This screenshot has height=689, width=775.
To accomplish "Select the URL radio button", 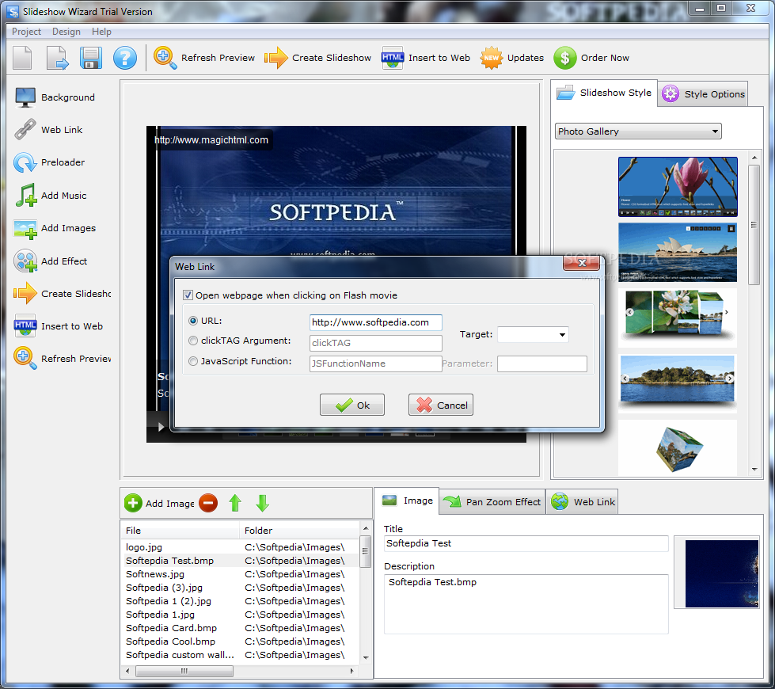I will [x=193, y=321].
